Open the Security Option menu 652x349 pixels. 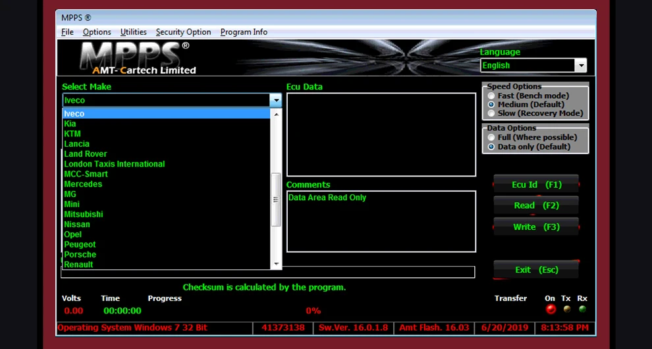tap(183, 32)
